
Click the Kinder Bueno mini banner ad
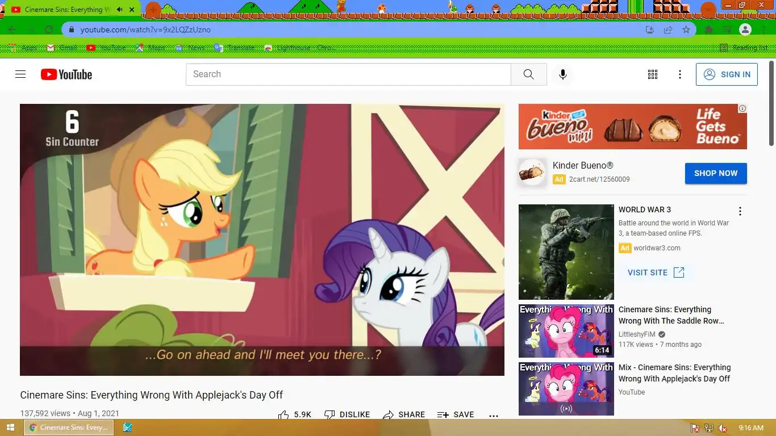pyautogui.click(x=632, y=127)
